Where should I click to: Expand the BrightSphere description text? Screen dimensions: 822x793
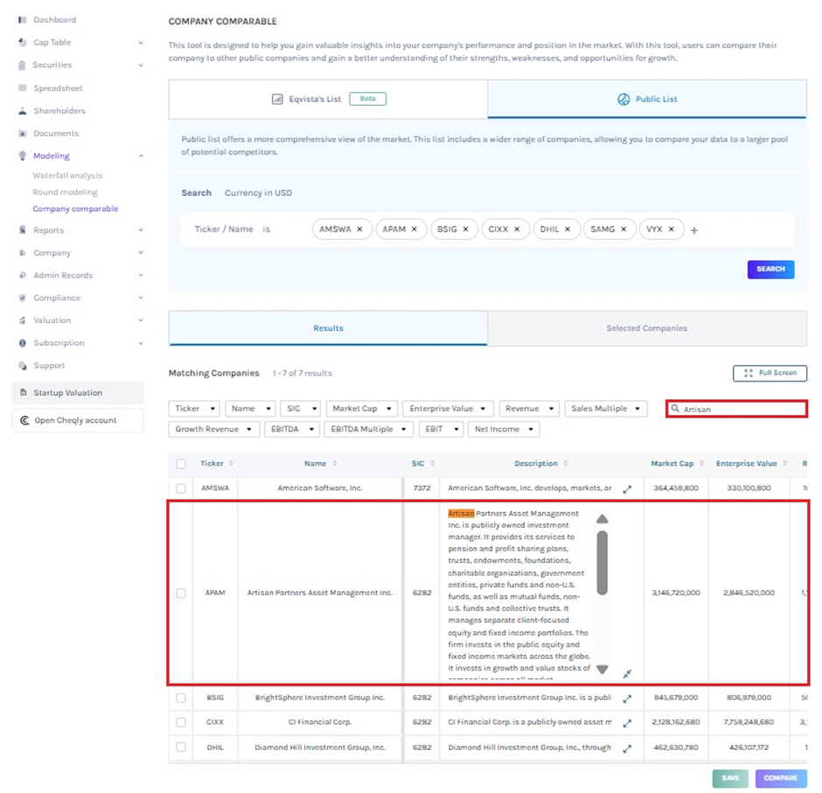coord(627,698)
